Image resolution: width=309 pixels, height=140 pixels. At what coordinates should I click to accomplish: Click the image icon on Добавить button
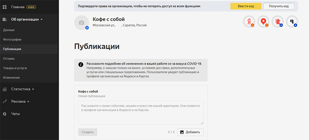click(x=182, y=132)
